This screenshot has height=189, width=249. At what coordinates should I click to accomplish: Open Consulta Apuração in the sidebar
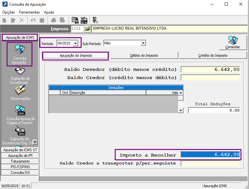point(20,54)
